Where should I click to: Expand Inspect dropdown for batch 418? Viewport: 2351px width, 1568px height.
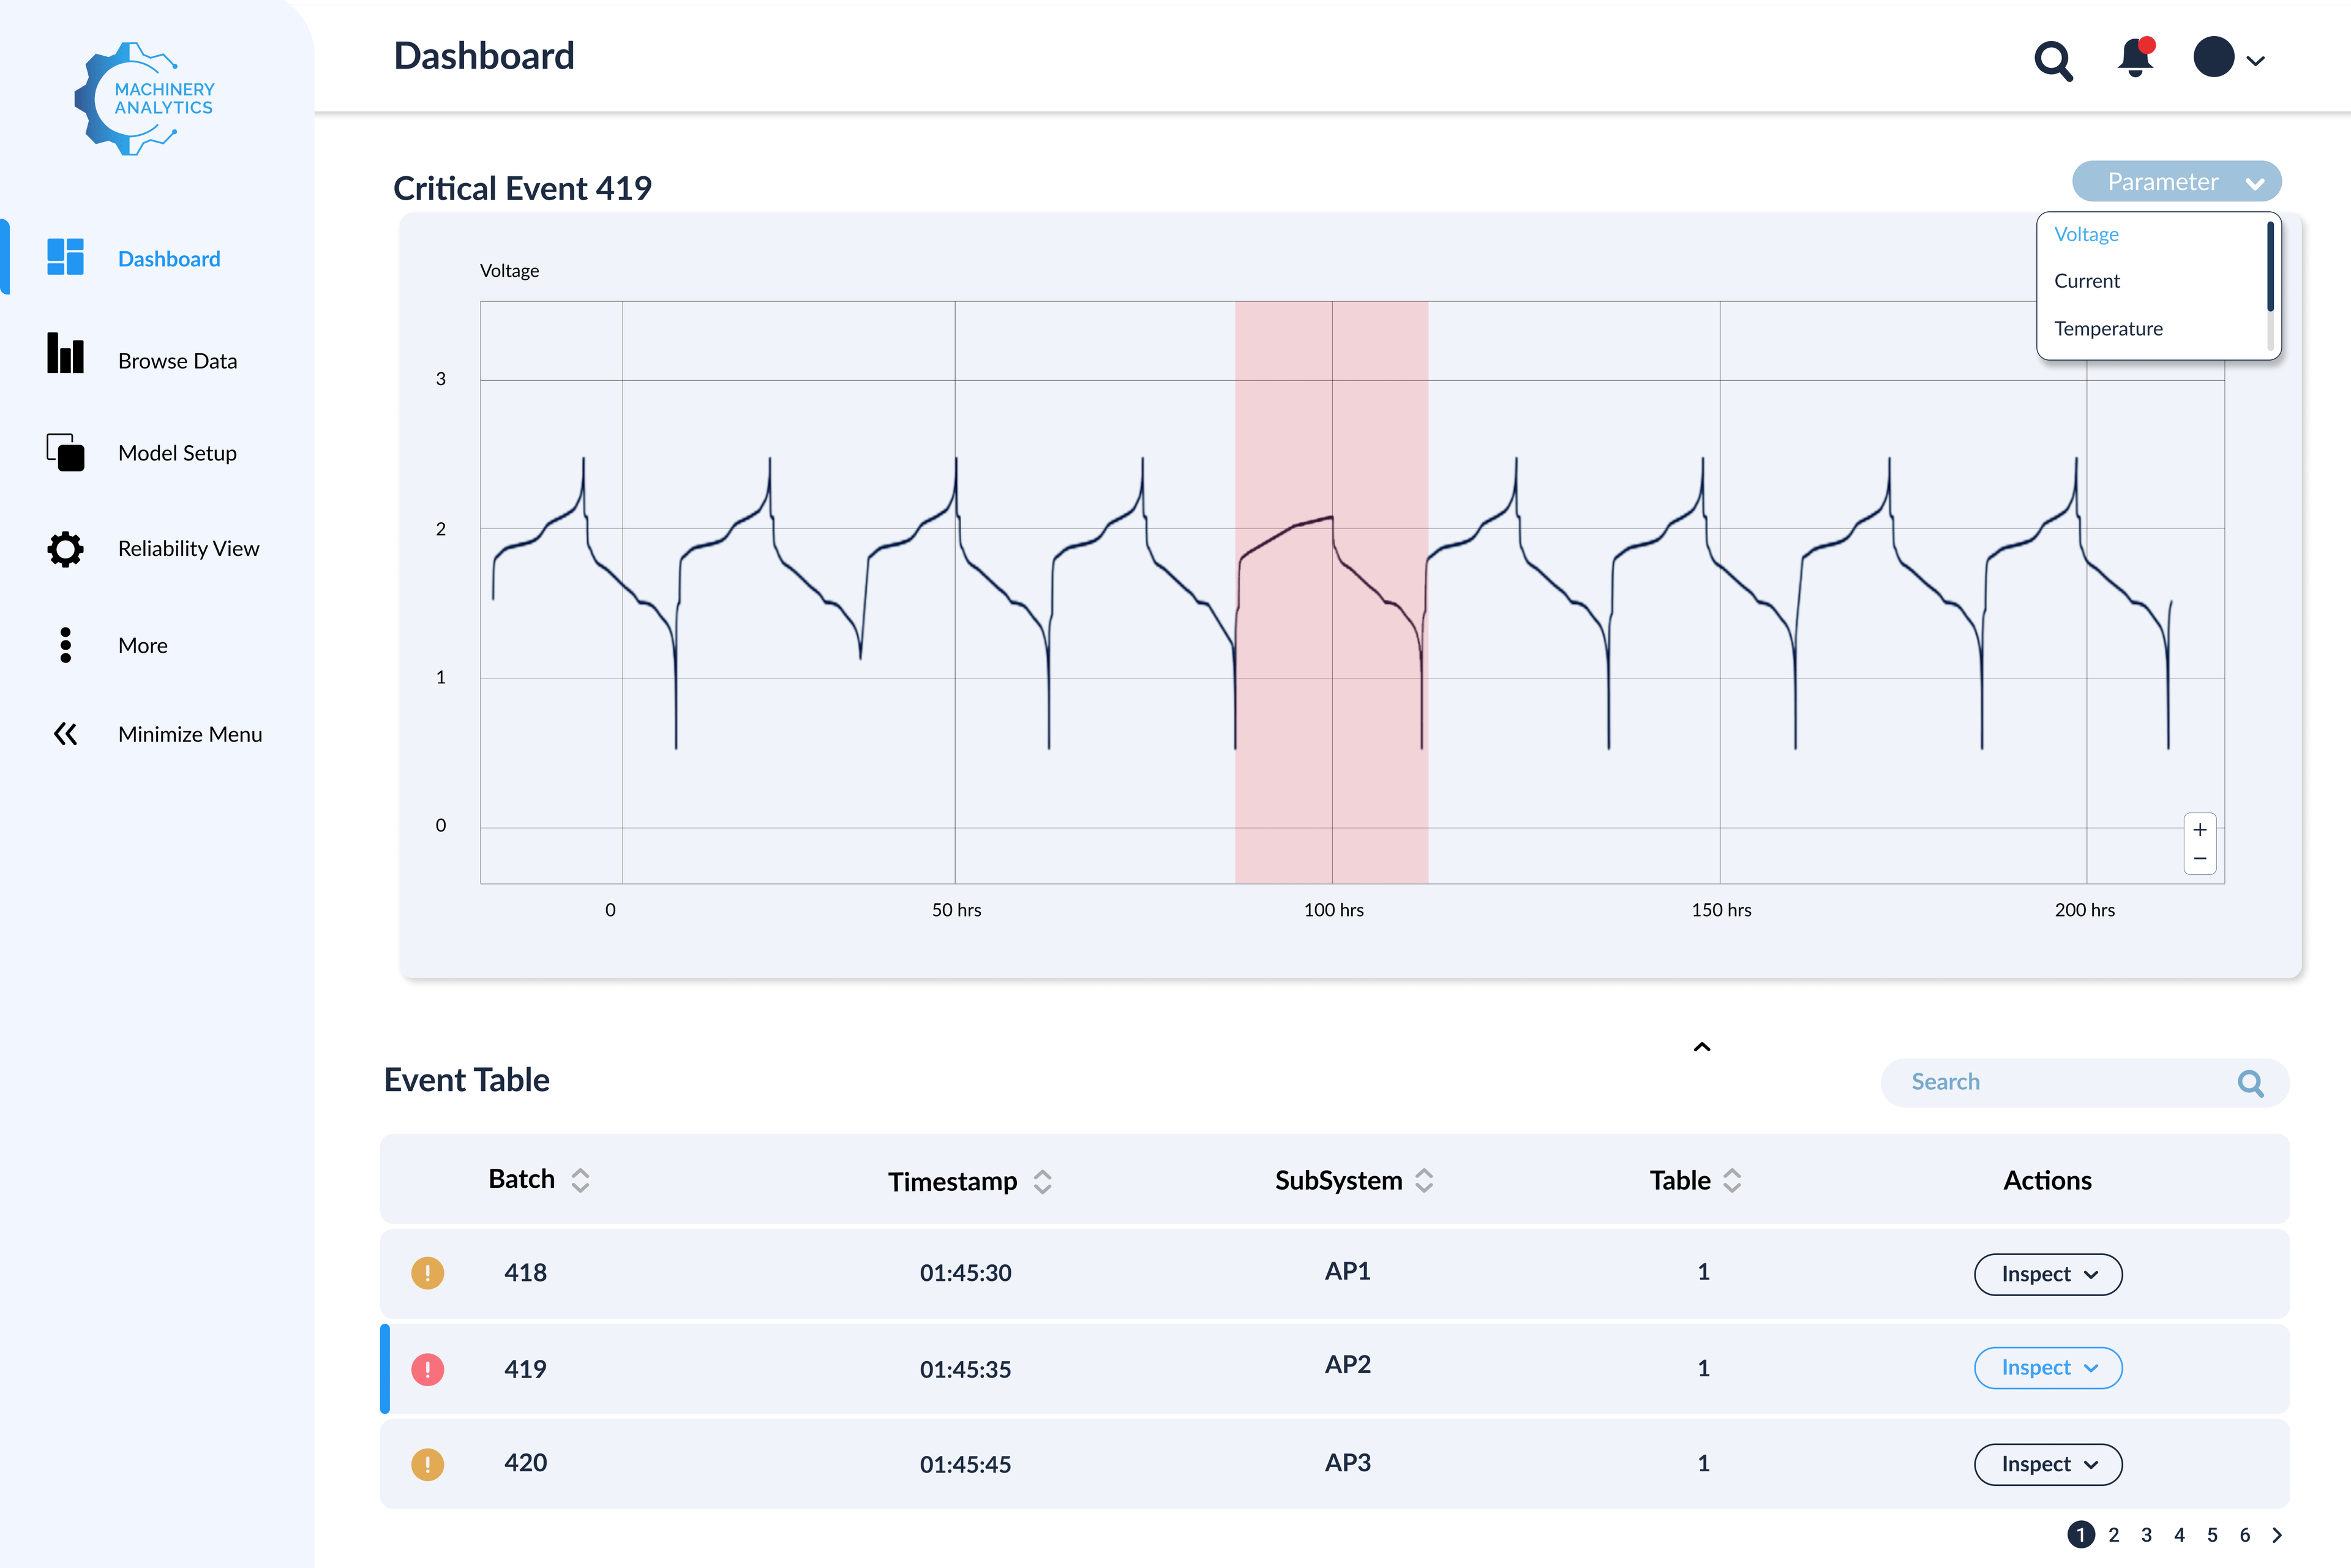tap(2047, 1274)
